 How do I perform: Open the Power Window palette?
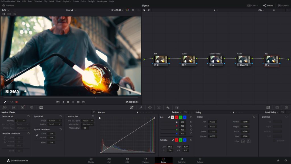tap(150, 108)
